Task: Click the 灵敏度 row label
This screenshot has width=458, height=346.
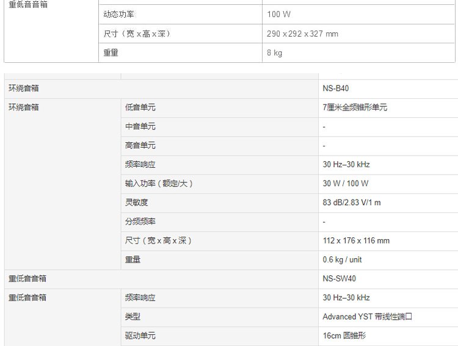Action: tap(136, 203)
